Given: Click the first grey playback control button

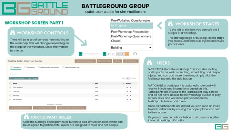Looking at the screenshot, I should [x=118, y=54].
